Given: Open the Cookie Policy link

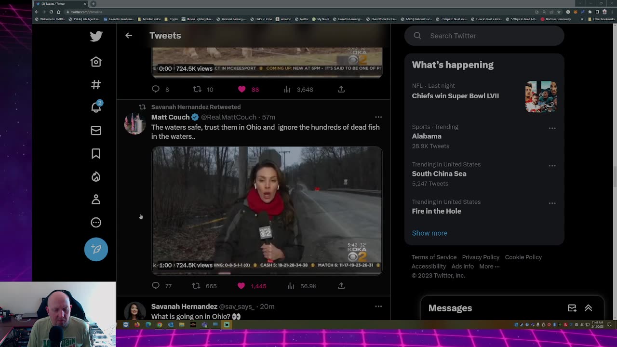Looking at the screenshot, I should (523, 257).
